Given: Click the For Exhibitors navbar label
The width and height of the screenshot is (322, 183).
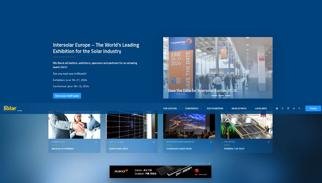Looking at the screenshot, I should pyautogui.click(x=215, y=108).
